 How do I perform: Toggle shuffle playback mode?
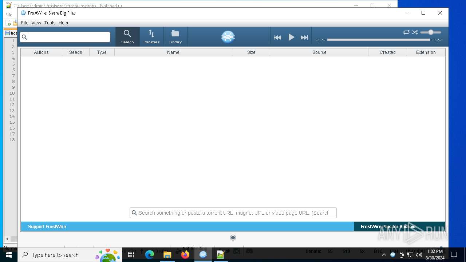(x=415, y=32)
